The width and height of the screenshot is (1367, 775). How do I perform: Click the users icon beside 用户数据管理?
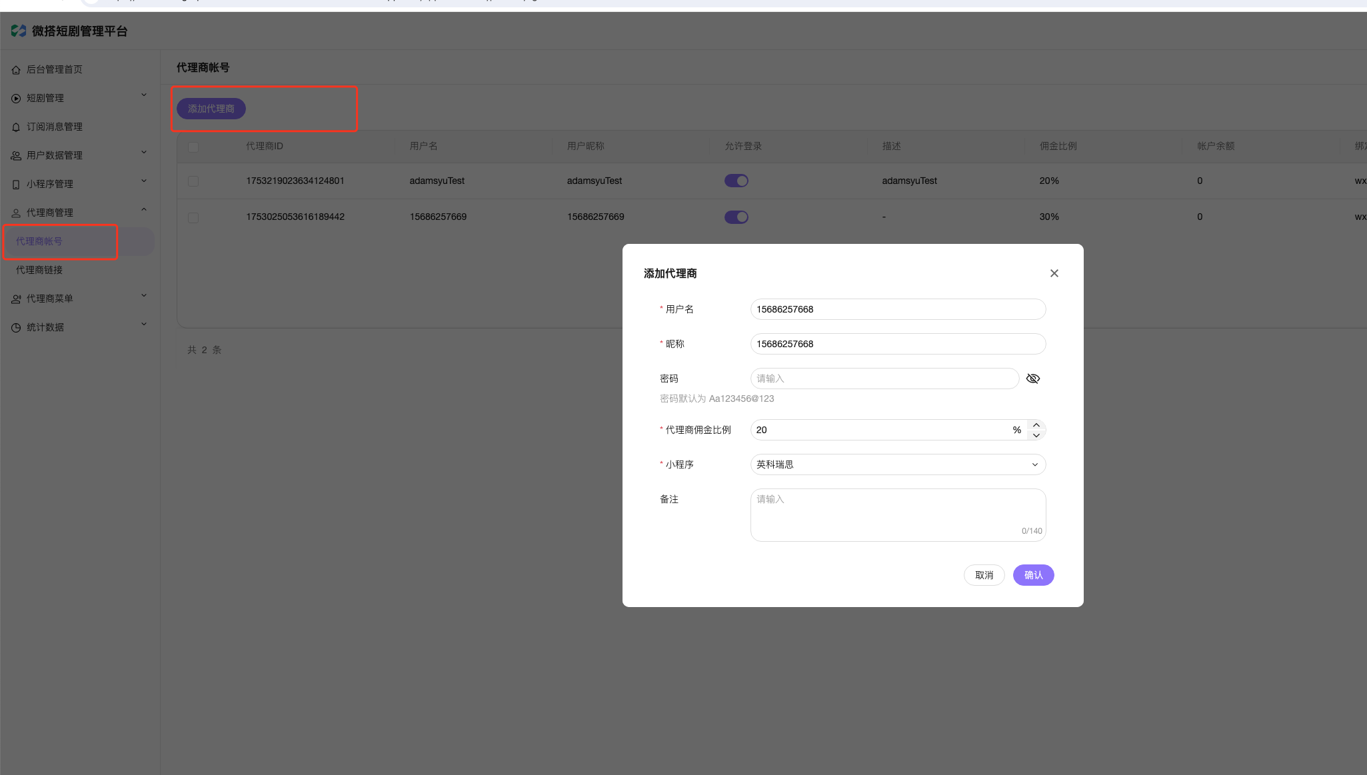(16, 156)
